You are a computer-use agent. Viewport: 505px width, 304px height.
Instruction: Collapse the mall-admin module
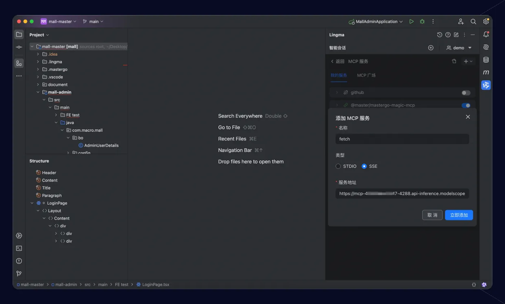coord(38,92)
